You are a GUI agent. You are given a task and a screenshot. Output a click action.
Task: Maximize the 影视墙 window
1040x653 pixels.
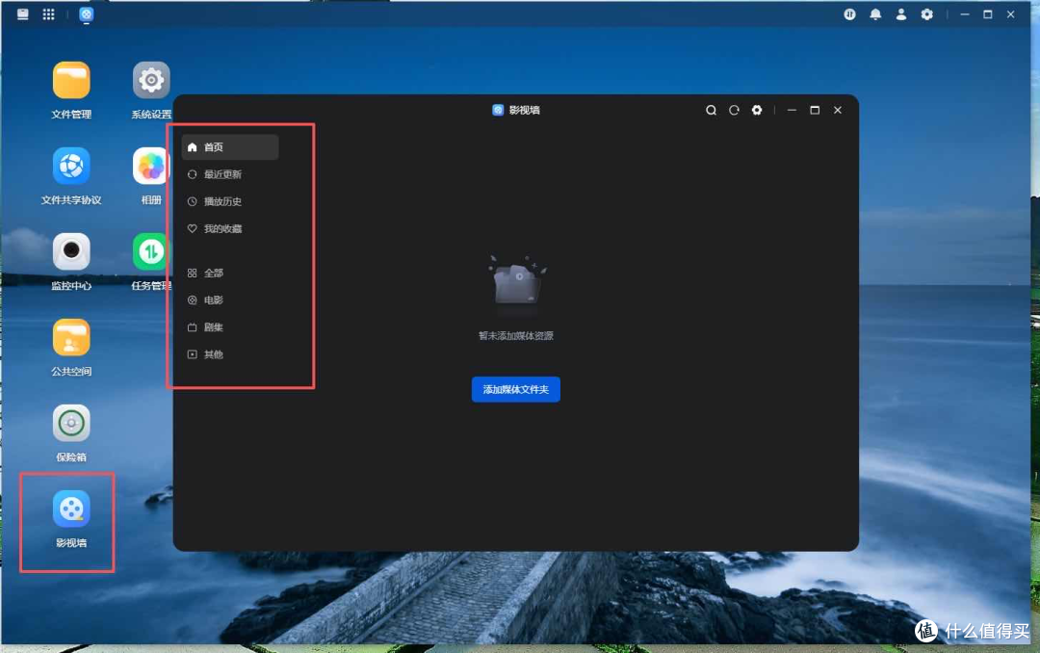815,110
